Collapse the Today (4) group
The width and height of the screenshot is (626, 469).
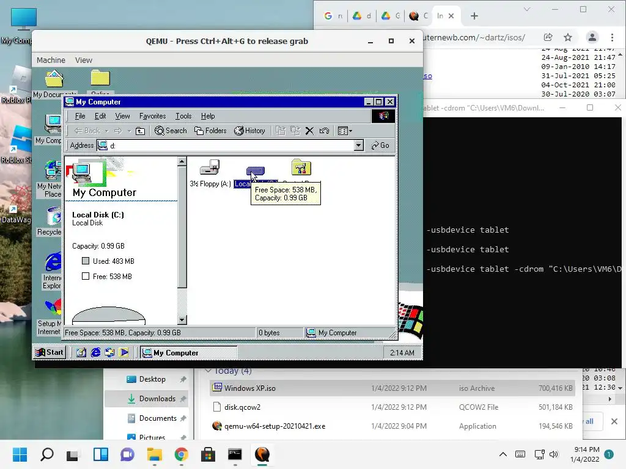[208, 371]
